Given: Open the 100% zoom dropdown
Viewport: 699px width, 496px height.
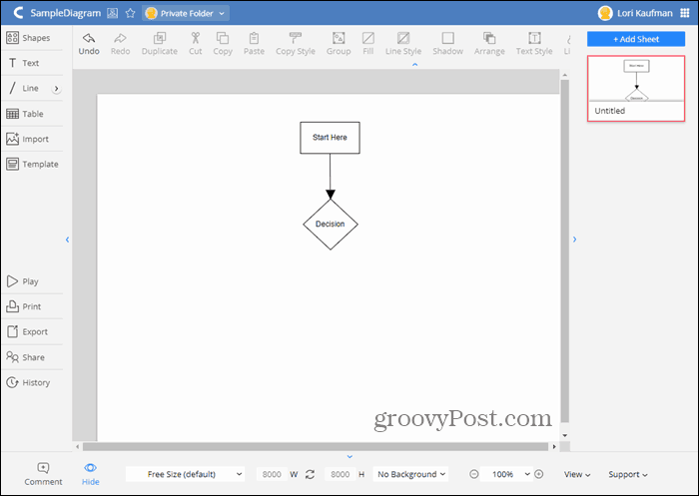Looking at the screenshot, I should click(x=507, y=474).
